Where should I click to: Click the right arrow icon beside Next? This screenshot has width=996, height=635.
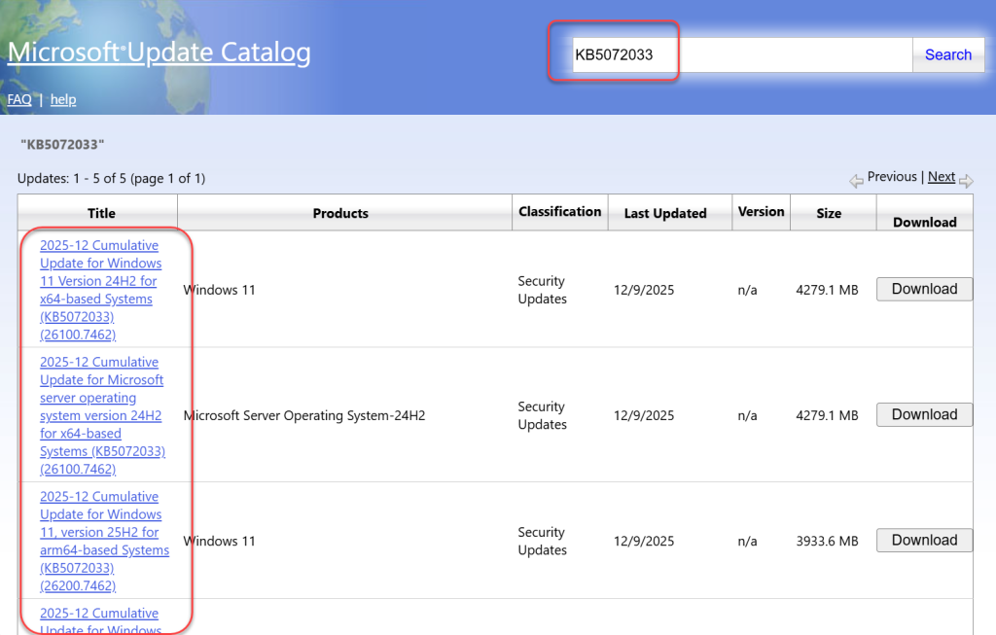tap(966, 181)
